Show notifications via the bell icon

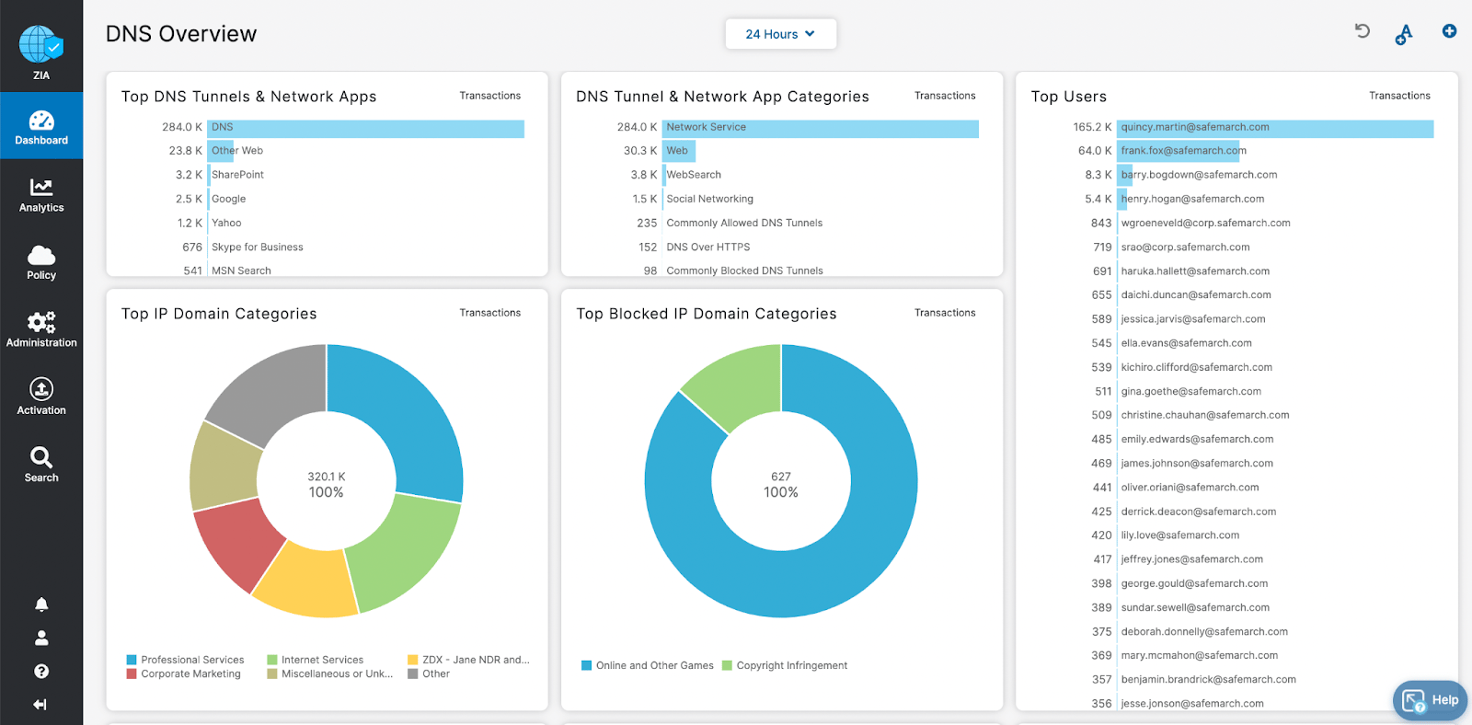pyautogui.click(x=41, y=604)
